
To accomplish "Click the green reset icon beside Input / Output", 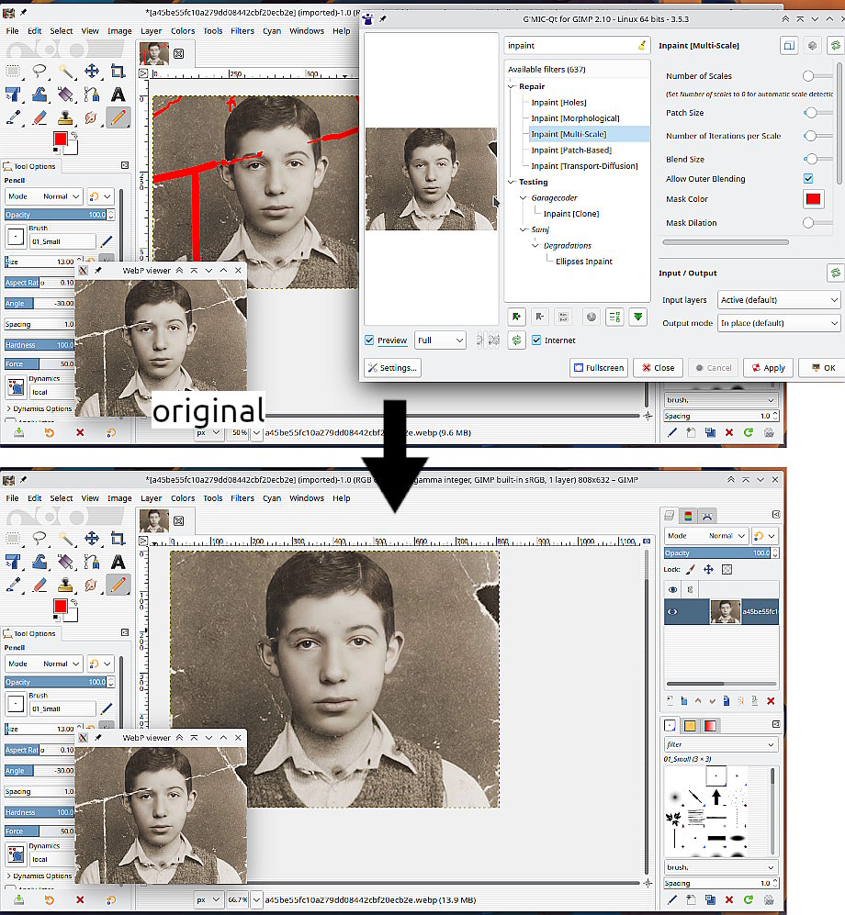I will pyautogui.click(x=834, y=273).
